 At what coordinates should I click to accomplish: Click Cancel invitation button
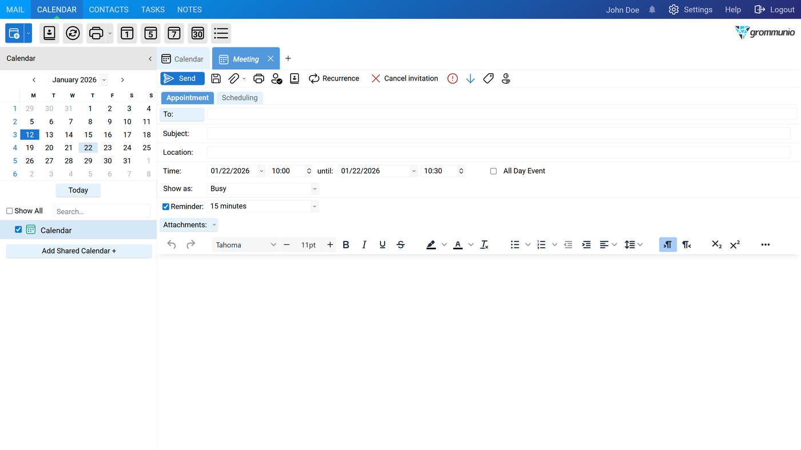coord(405,79)
